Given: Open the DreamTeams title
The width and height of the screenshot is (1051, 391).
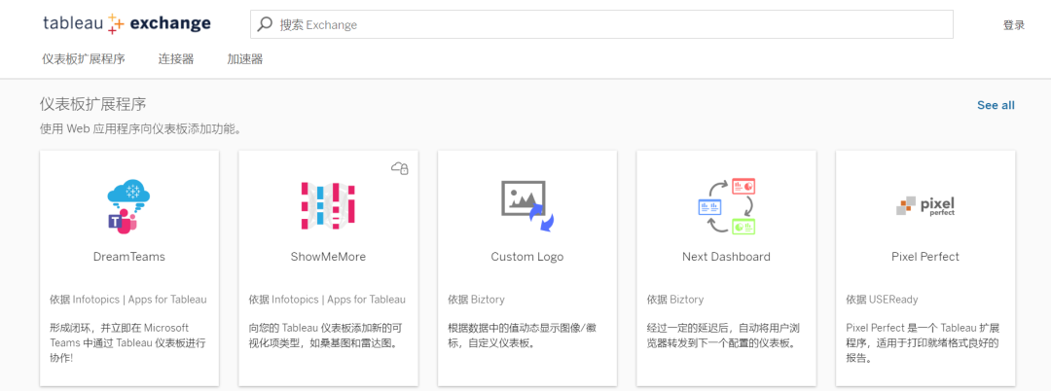Looking at the screenshot, I should click(x=129, y=257).
